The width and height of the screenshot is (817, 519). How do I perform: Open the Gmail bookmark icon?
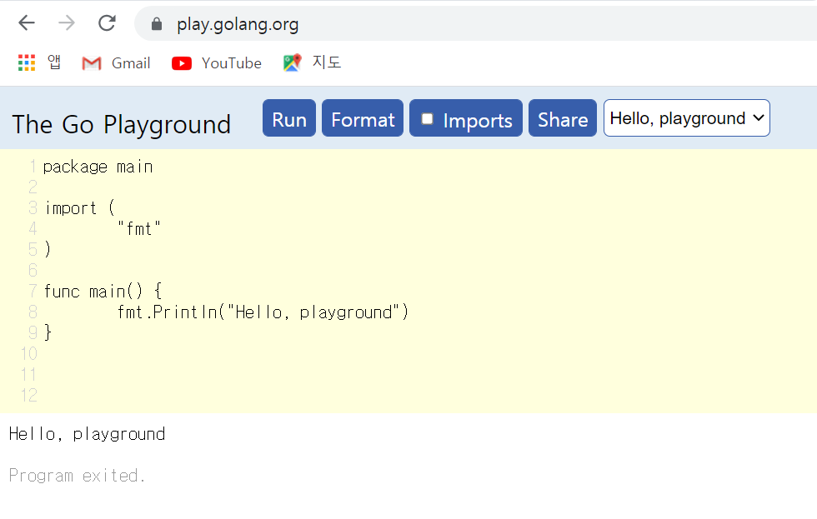tap(92, 63)
